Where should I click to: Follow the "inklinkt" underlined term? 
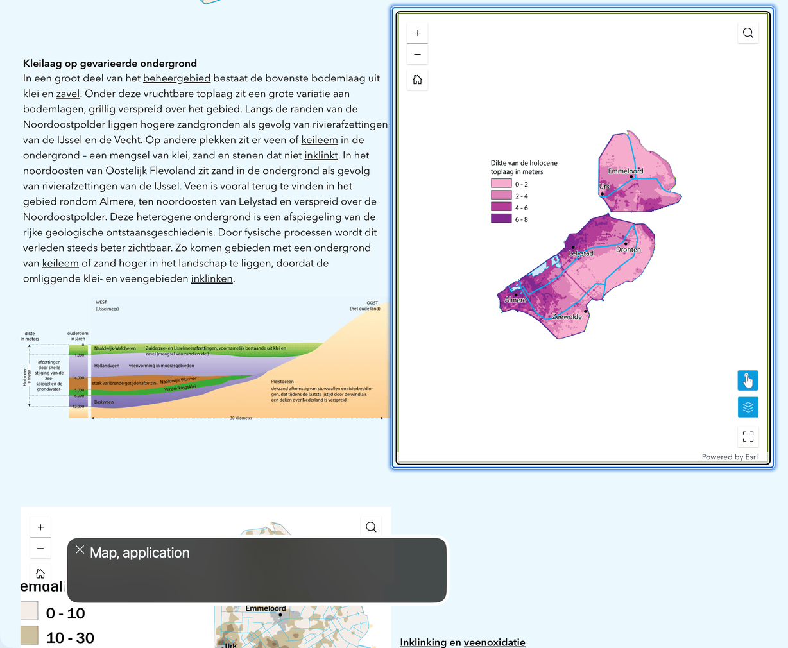point(321,155)
